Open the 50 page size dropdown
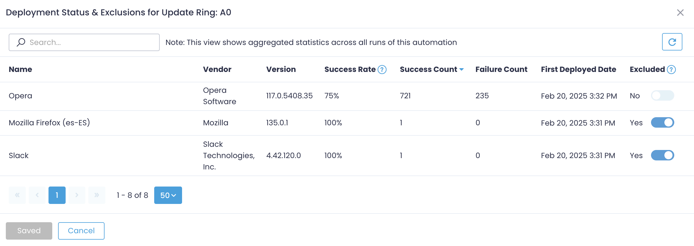 click(168, 195)
